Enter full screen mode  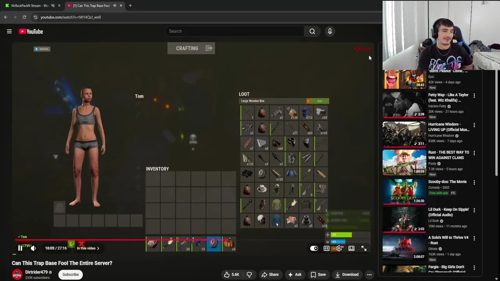pos(364,248)
